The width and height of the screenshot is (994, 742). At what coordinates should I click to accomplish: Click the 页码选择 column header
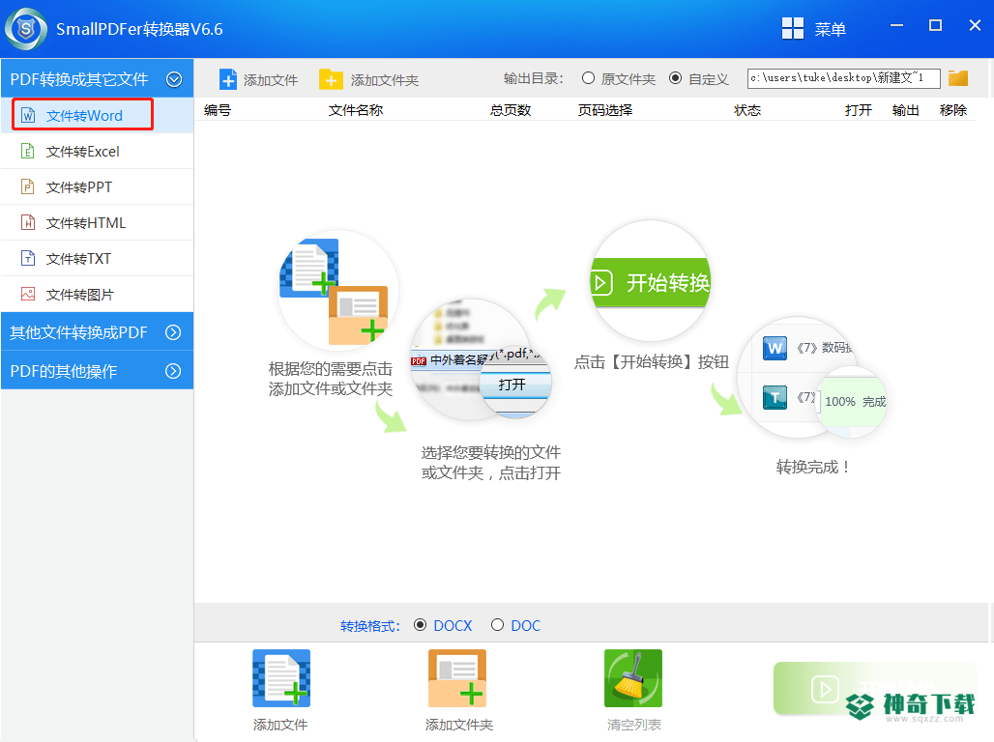[x=604, y=109]
